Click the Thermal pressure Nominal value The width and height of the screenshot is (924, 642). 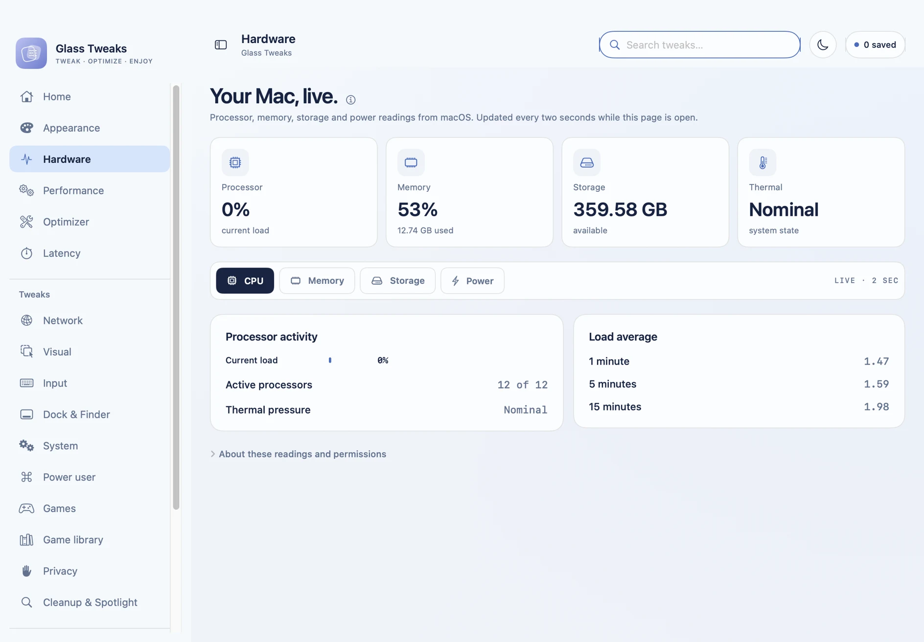point(525,410)
